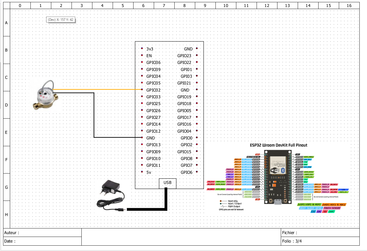Select the GPIO09 pin label
Viewport: 367px width, 251px height.
coord(153,152)
